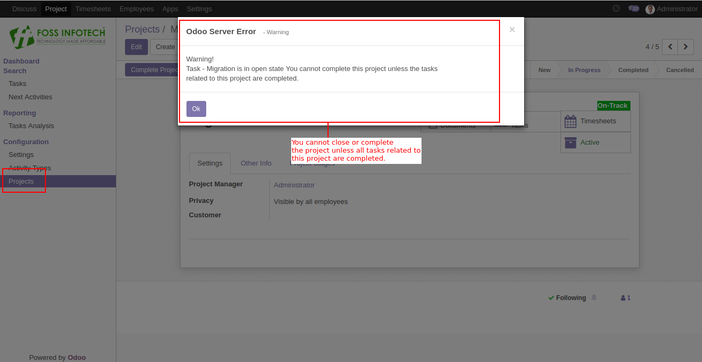Click the On-Track status label
The width and height of the screenshot is (702, 362).
click(x=613, y=106)
